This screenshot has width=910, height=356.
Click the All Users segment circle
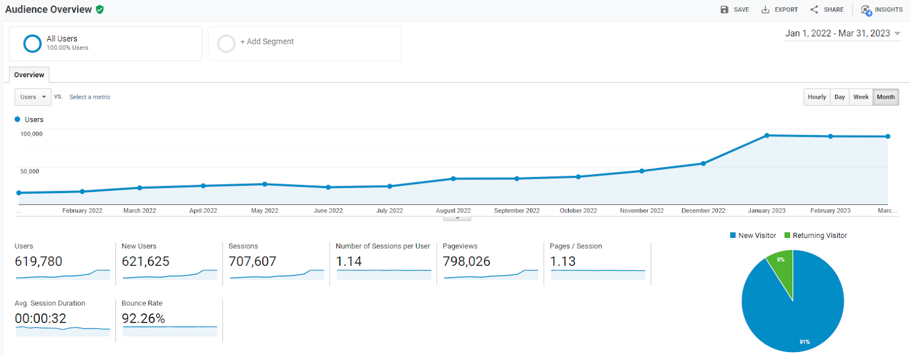coord(32,43)
